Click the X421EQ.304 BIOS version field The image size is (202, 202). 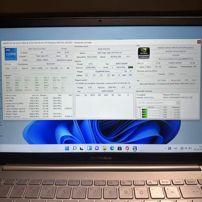(115, 57)
